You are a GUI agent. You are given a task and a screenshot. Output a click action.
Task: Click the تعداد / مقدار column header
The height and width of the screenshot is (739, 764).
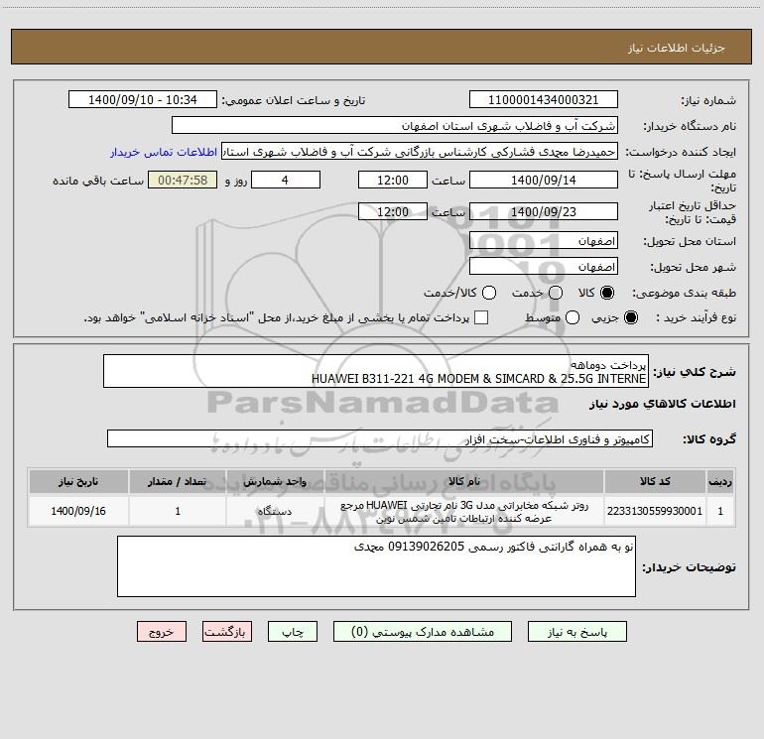click(178, 481)
